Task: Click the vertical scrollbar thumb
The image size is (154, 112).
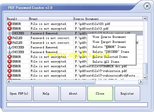Action: click(145, 68)
